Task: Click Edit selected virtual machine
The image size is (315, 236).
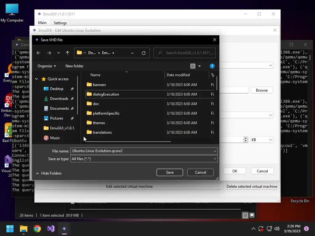Action: coord(129,187)
